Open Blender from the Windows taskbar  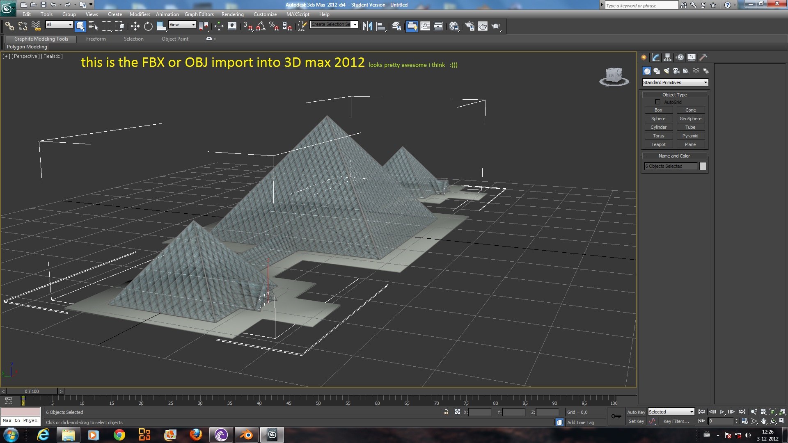tap(247, 435)
